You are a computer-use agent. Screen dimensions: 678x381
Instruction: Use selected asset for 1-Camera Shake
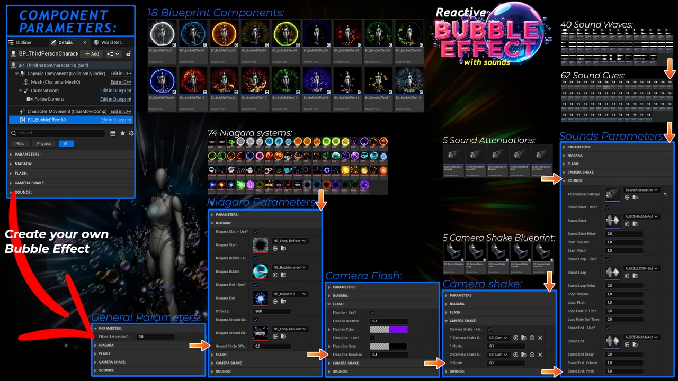pos(515,338)
